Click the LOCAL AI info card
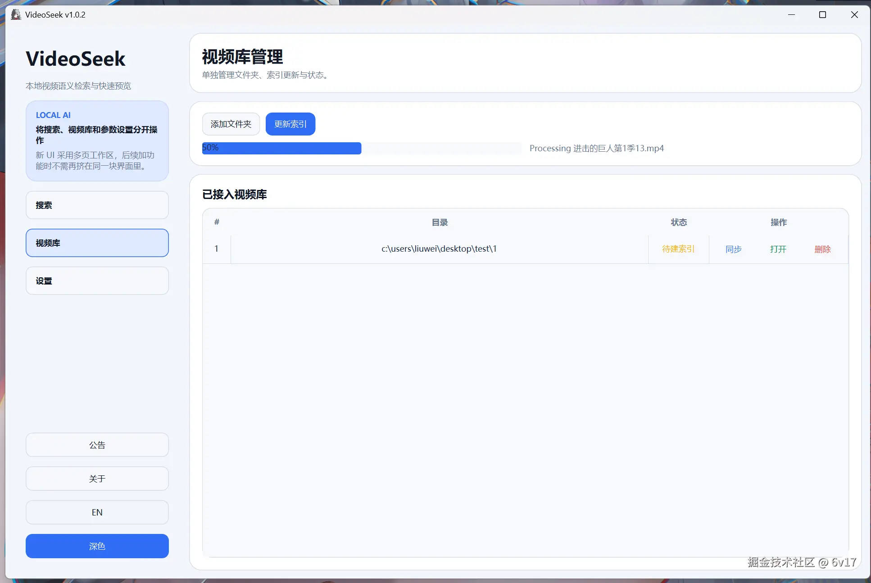Image resolution: width=871 pixels, height=583 pixels. (x=97, y=141)
